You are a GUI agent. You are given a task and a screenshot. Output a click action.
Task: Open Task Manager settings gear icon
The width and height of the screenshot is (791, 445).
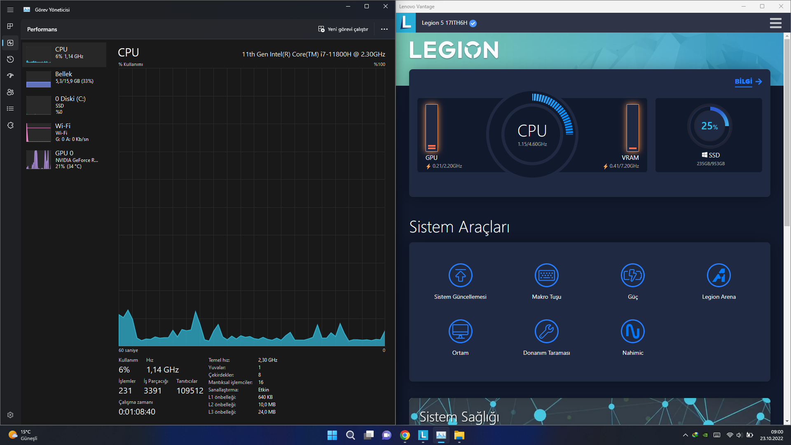click(x=10, y=415)
